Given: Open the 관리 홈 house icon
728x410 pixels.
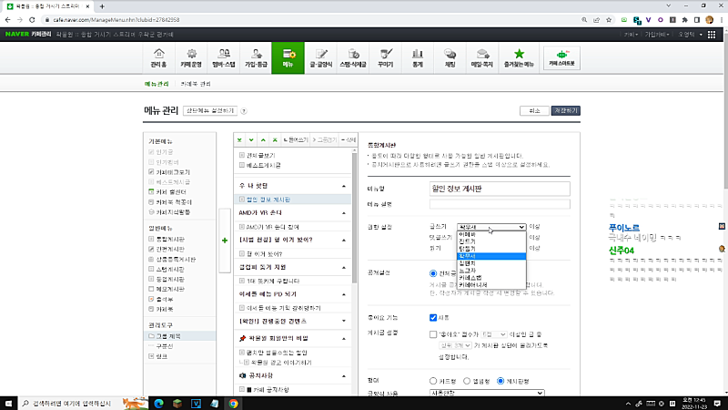Looking at the screenshot, I should pos(159,58).
